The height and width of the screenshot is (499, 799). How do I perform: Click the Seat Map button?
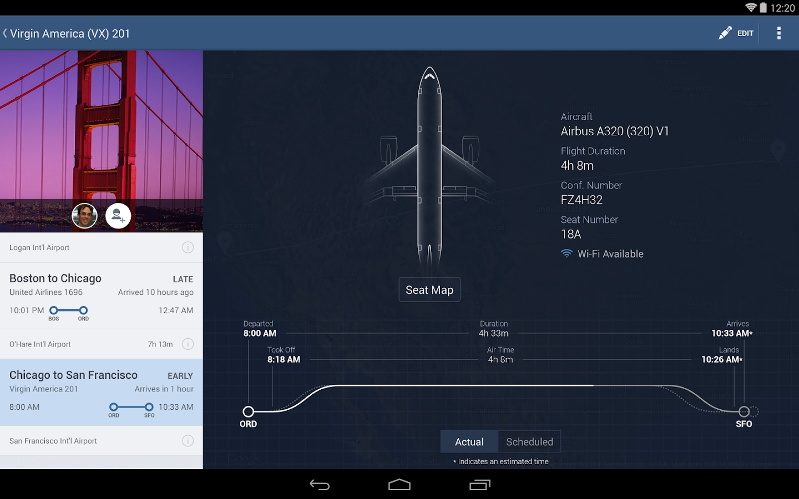429,289
